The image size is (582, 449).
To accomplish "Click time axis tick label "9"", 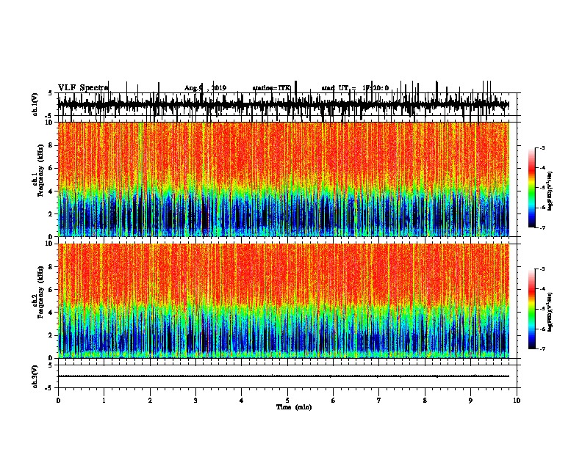I will pos(470,401).
